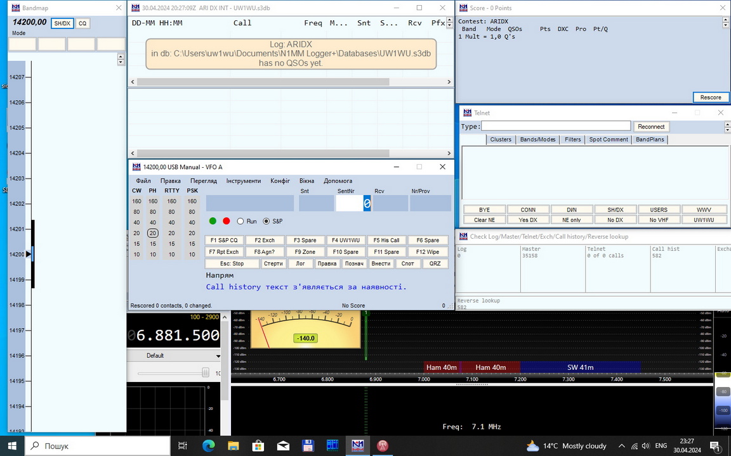The width and height of the screenshot is (731, 456).
Task: Click the Bandmap zoom spinner arrows
Action: (121, 59)
